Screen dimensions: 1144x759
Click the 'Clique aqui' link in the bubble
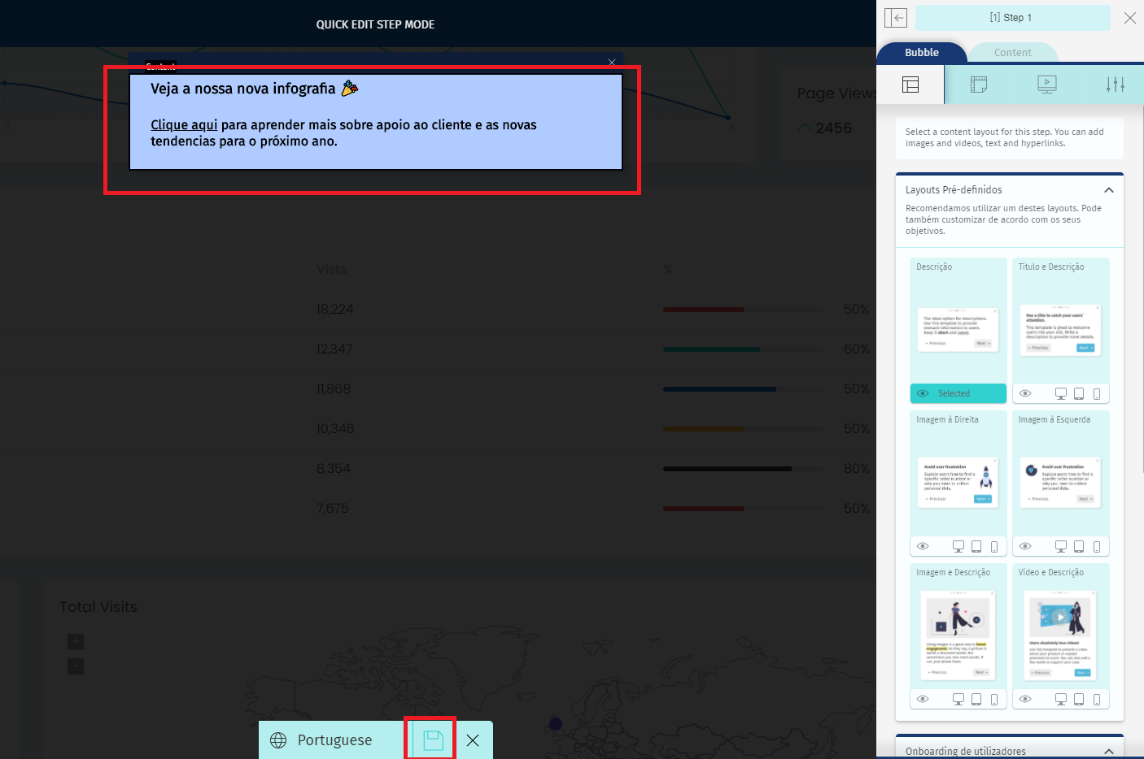tap(184, 125)
